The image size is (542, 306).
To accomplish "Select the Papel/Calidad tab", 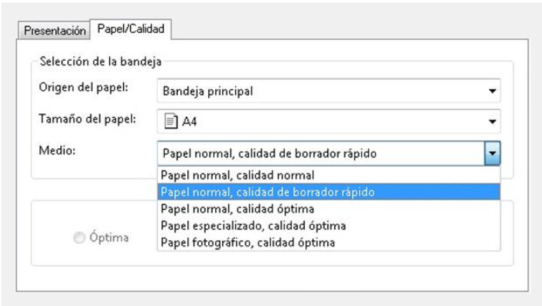I will click(x=131, y=29).
